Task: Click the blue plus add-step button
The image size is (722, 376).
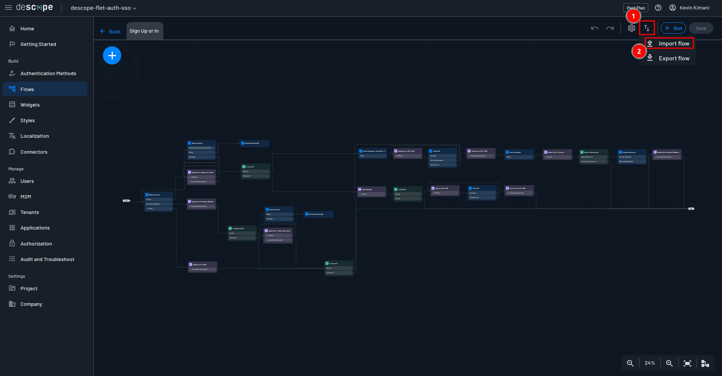Action: pyautogui.click(x=112, y=56)
